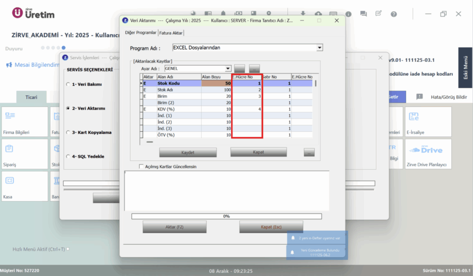The image size is (473, 276).
Task: Select the 3- Kart Kopyalama radio option
Action: (x=68, y=132)
